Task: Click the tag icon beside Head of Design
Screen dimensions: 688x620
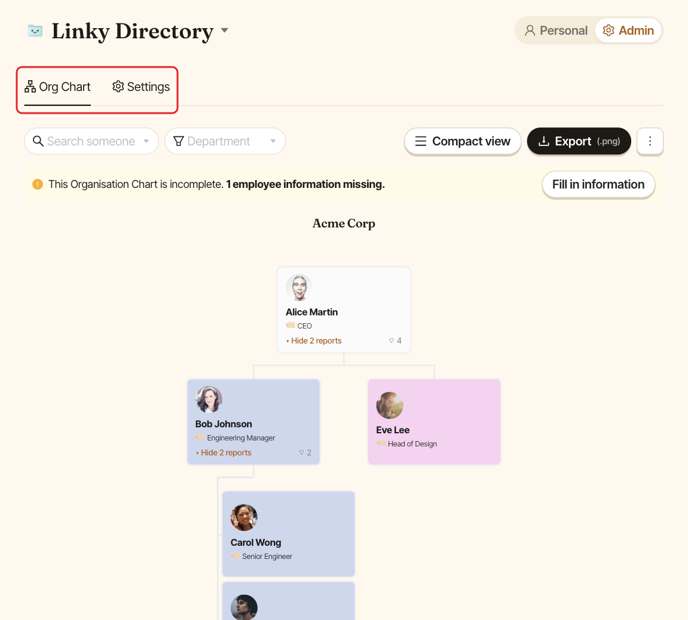Action: pyautogui.click(x=381, y=443)
